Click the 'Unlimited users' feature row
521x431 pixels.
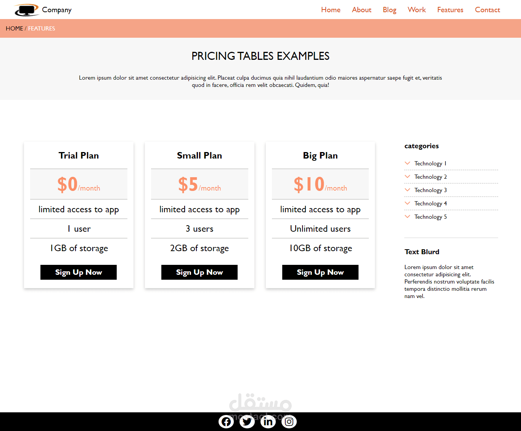tap(320, 229)
